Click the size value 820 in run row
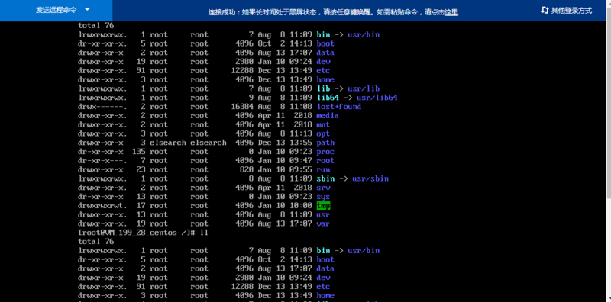611x302 pixels. (x=247, y=169)
